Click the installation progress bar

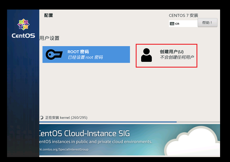point(129,122)
